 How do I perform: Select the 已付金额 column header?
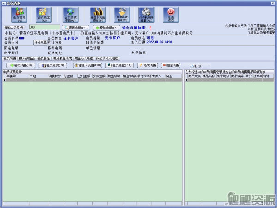coord(85,76)
